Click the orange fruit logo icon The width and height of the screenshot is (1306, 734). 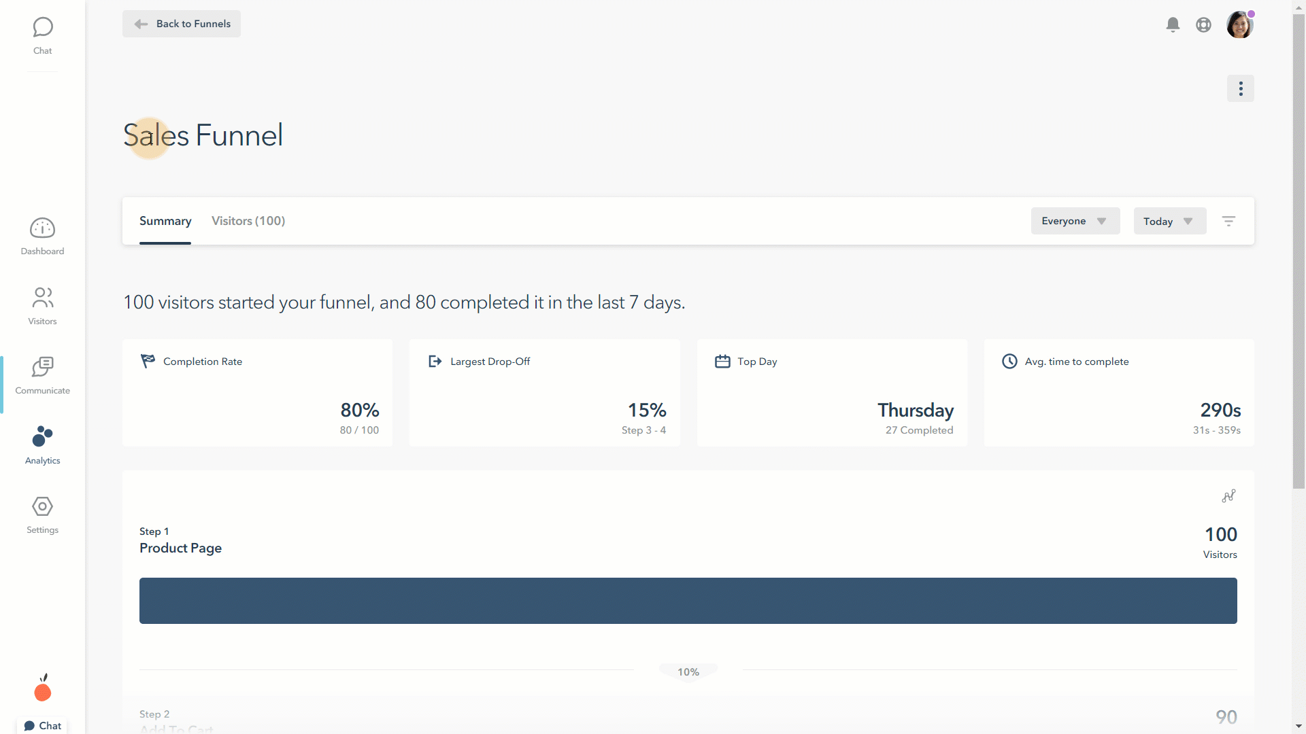click(x=43, y=687)
